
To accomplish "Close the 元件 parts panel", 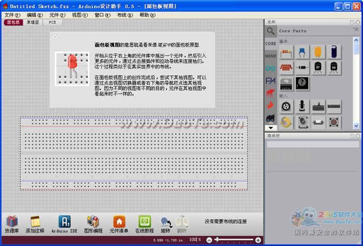I will [x=358, y=22].
